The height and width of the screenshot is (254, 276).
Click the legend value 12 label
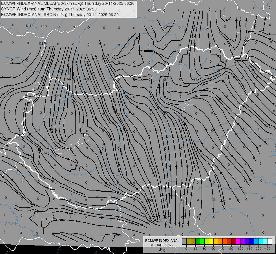(x=195, y=249)
